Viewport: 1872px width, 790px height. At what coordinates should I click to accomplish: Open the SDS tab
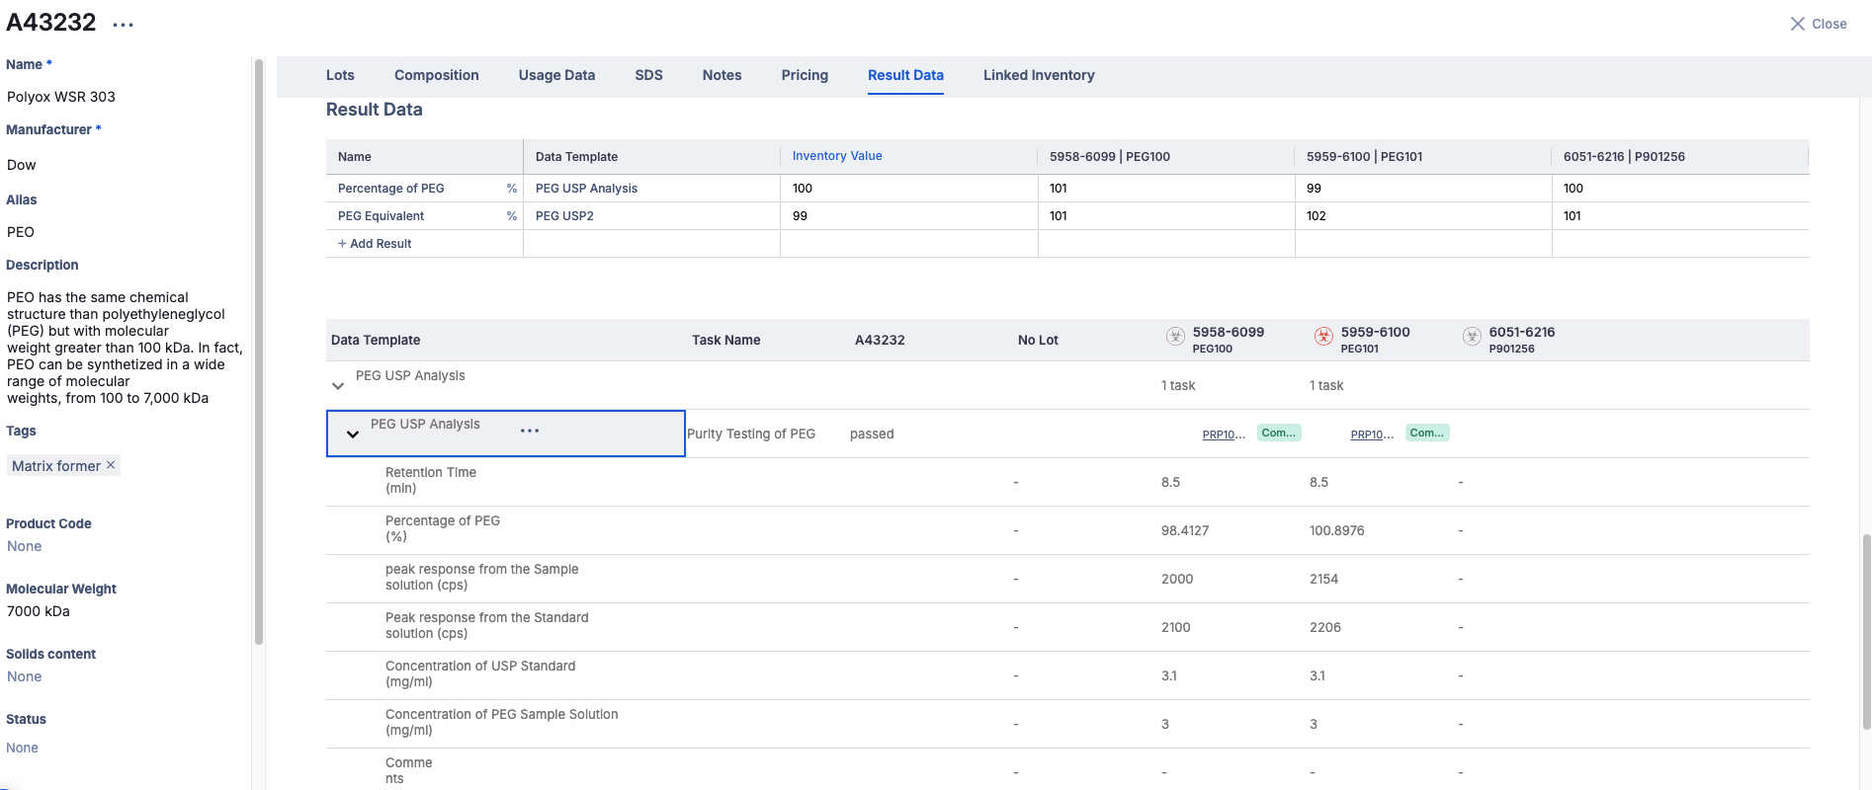click(x=648, y=75)
